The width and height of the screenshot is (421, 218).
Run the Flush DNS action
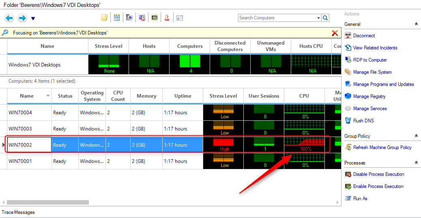tap(363, 121)
